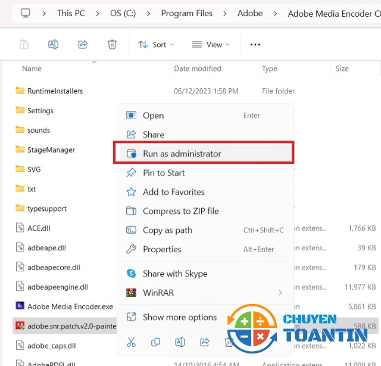
Task: Open the WinRAR context menu entry
Action: (x=204, y=293)
